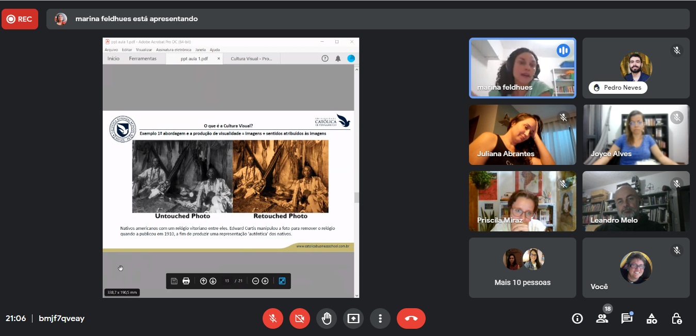Click the catolicabusinessschool.com.br link on the slide
Image resolution: width=696 pixels, height=336 pixels.
click(323, 246)
